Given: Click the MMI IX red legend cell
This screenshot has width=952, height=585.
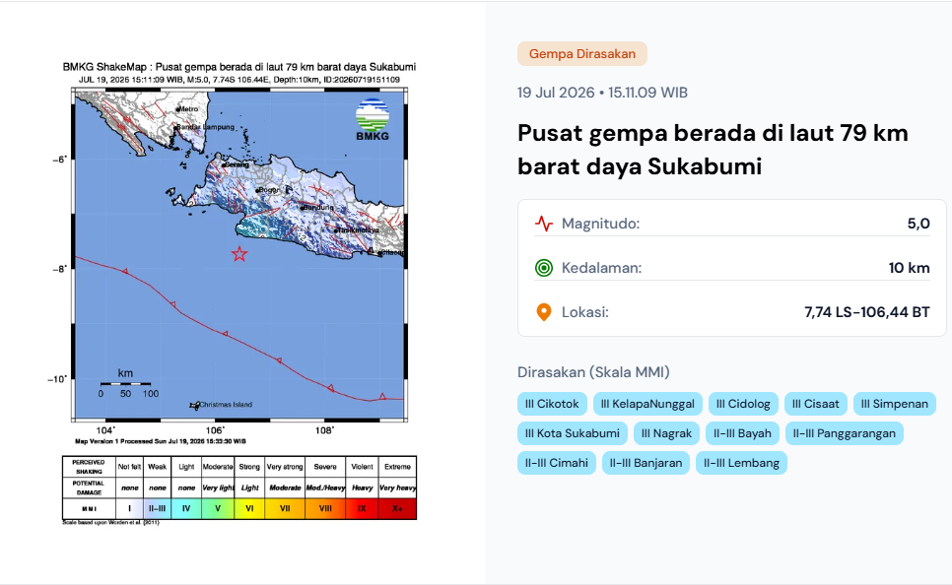Looking at the screenshot, I should 362,508.
